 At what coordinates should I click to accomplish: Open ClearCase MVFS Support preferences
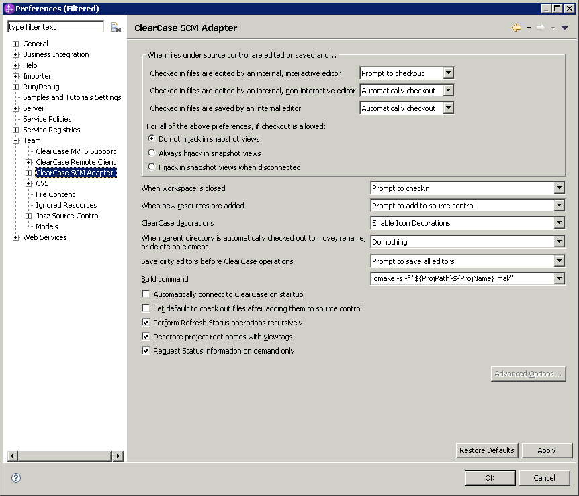pyautogui.click(x=75, y=151)
